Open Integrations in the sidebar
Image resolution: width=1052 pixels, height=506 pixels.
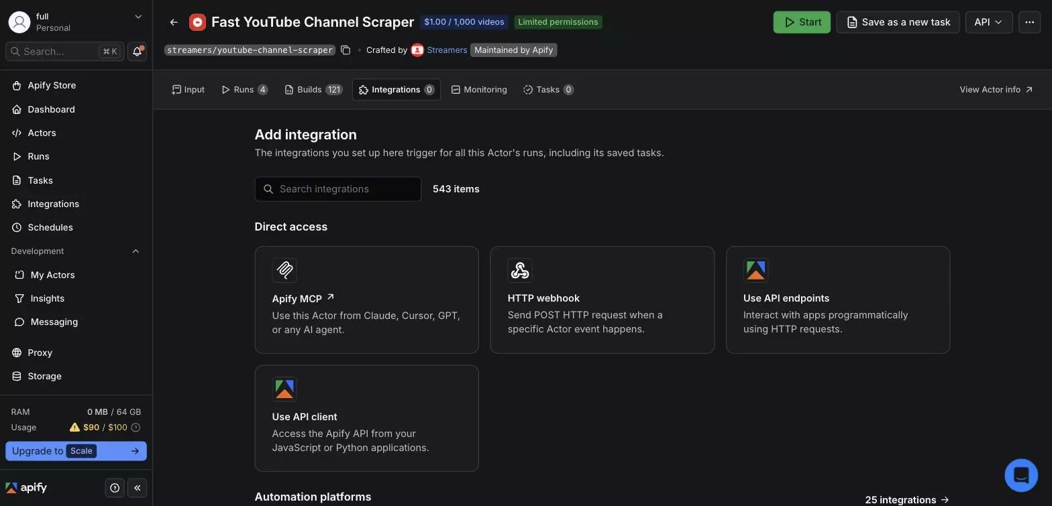point(76,204)
